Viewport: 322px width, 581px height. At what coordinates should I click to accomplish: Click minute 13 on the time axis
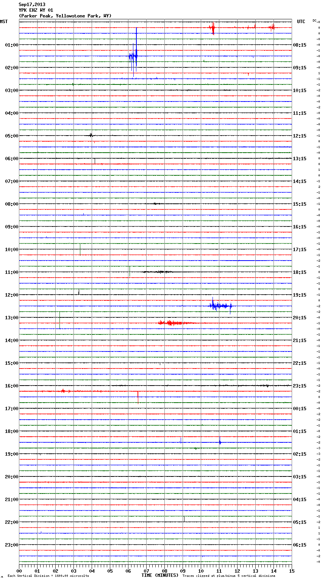point(255,571)
